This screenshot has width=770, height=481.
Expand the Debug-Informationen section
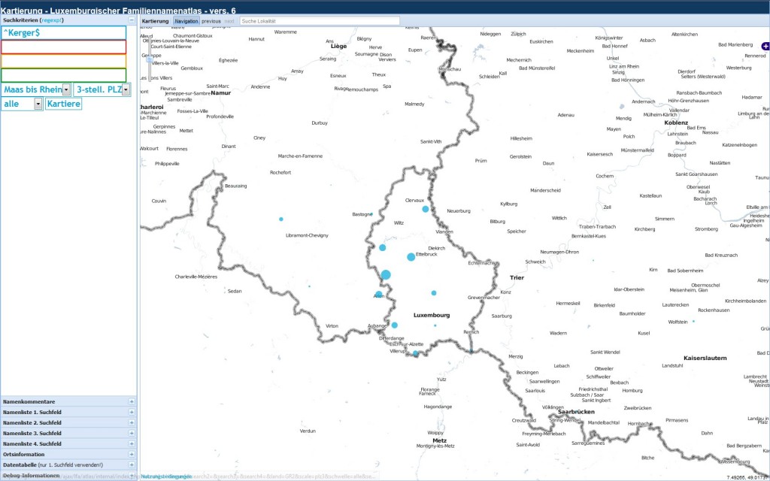pyautogui.click(x=132, y=476)
